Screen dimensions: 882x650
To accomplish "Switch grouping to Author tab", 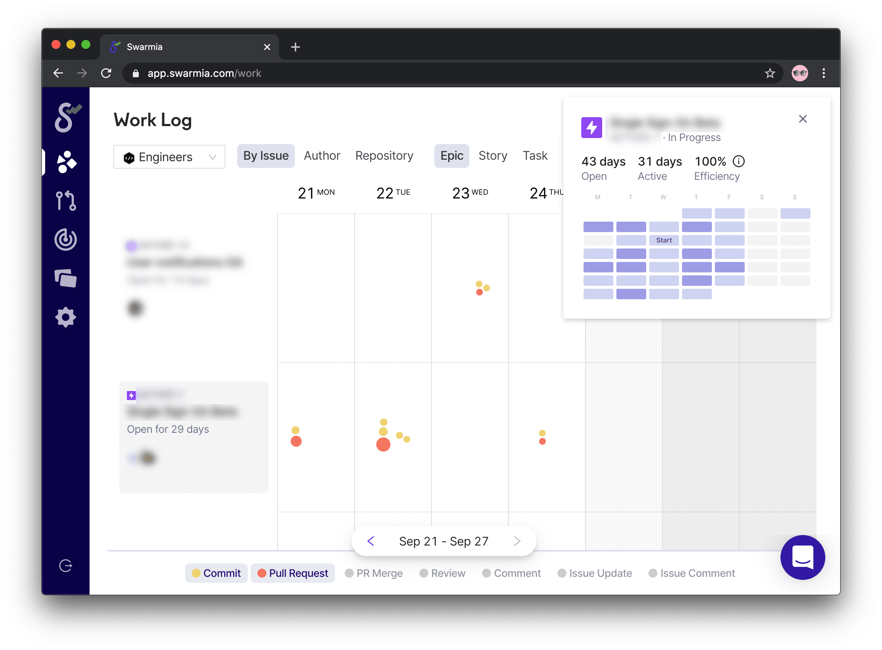I will [322, 156].
